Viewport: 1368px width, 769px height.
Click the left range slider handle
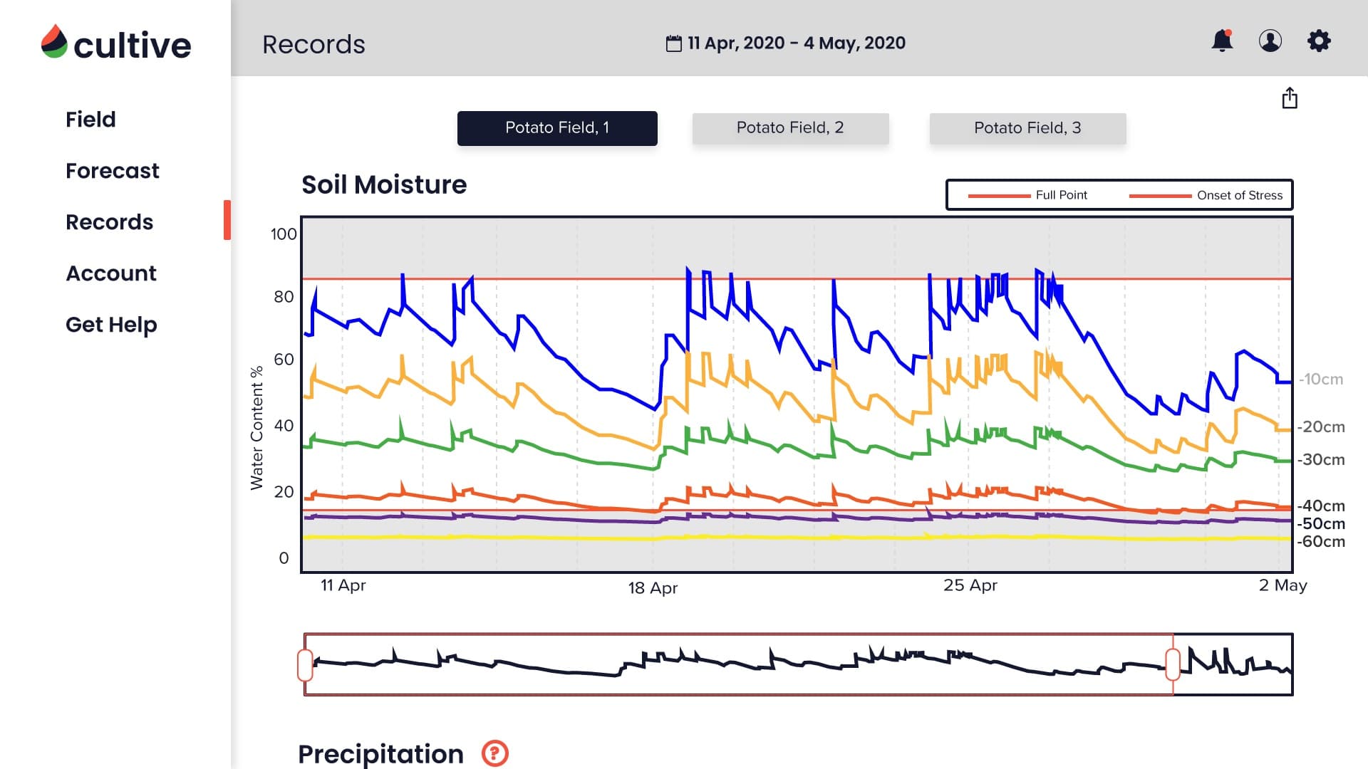(305, 665)
